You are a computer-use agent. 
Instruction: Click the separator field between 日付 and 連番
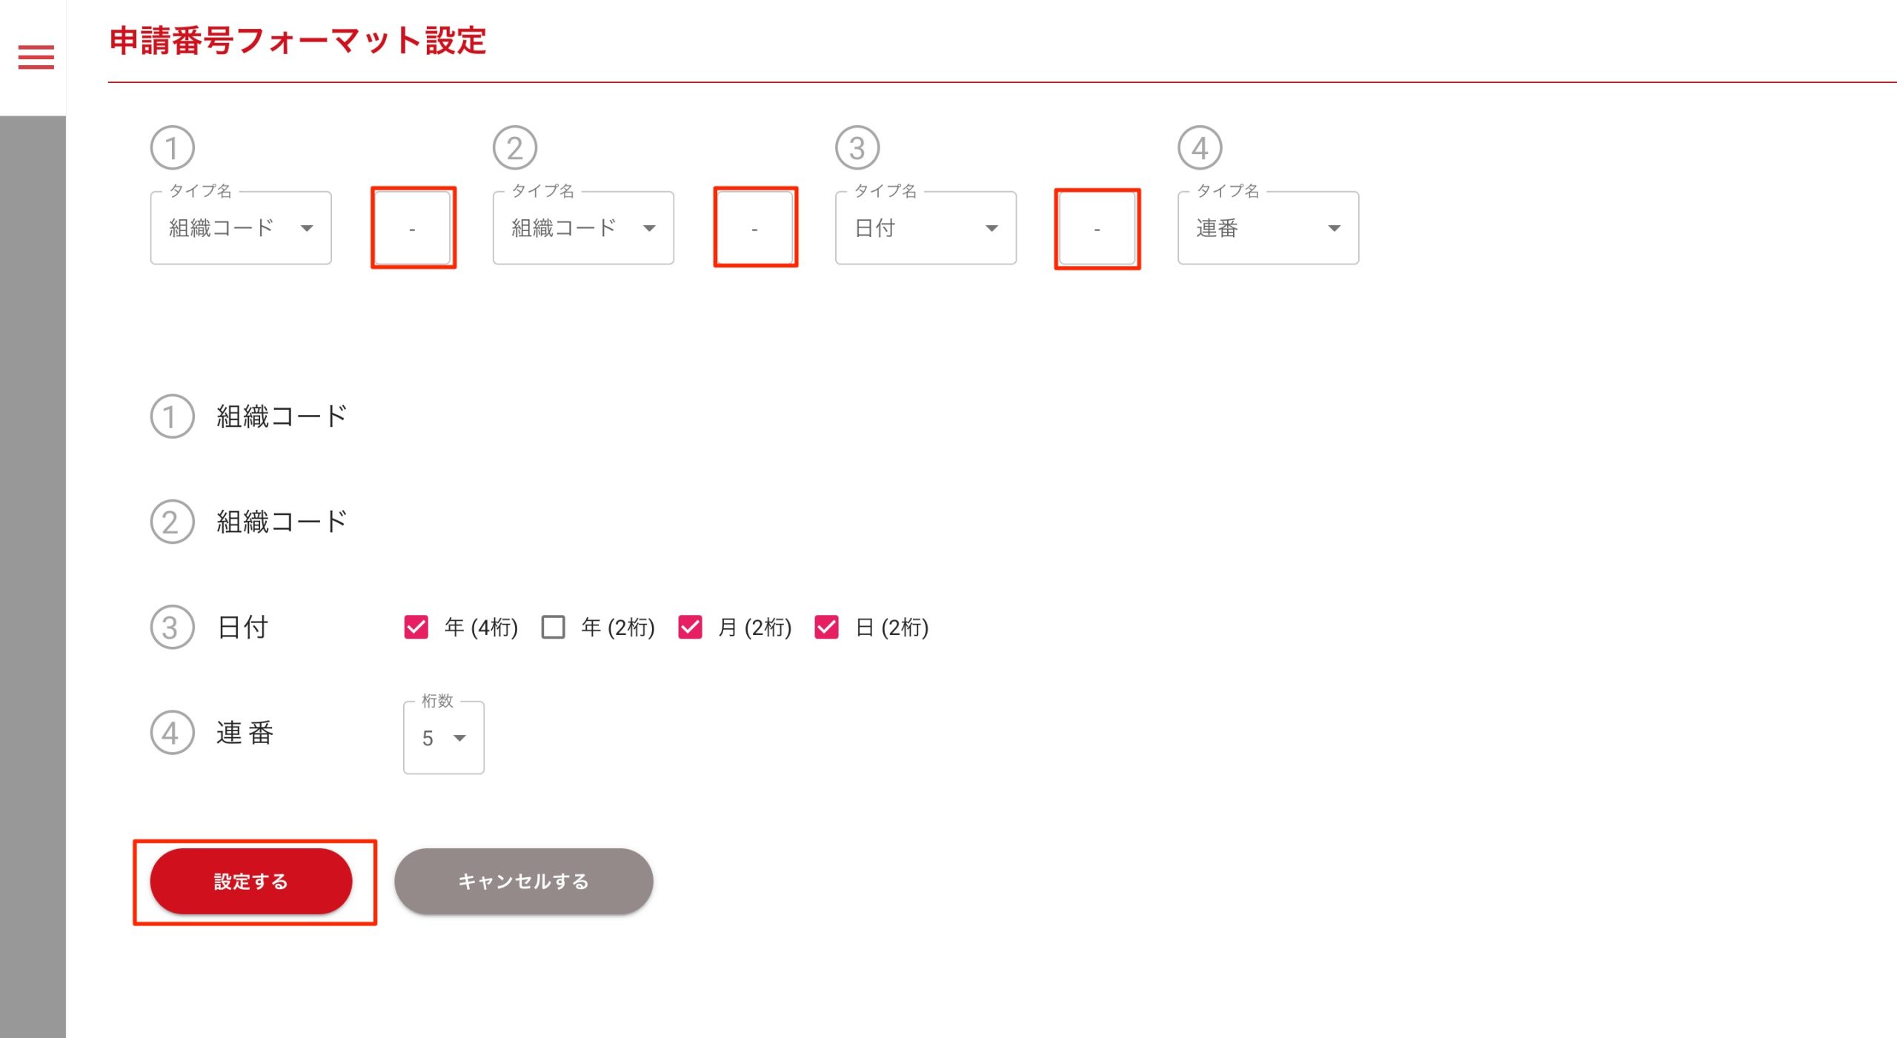click(x=1097, y=229)
